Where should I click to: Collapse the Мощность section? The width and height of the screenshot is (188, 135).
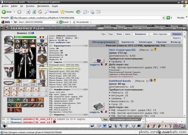50,115
